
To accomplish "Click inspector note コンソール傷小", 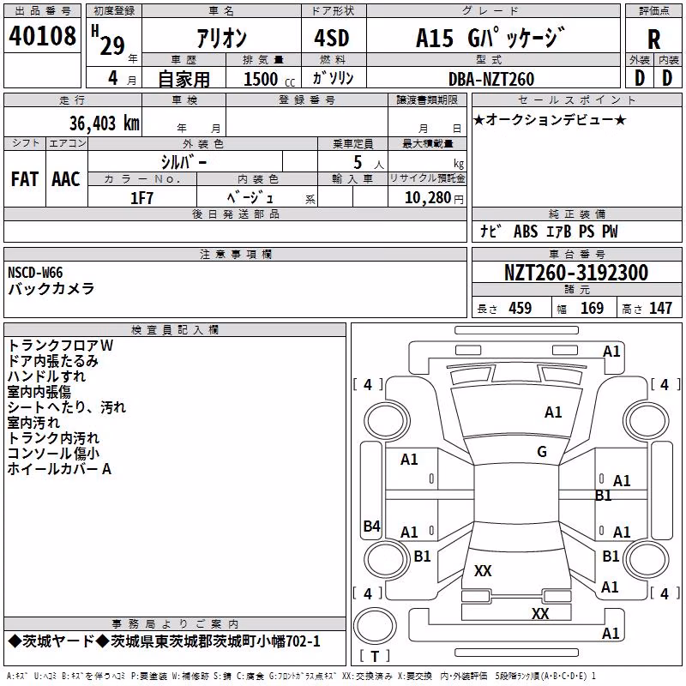I will click(x=53, y=454).
